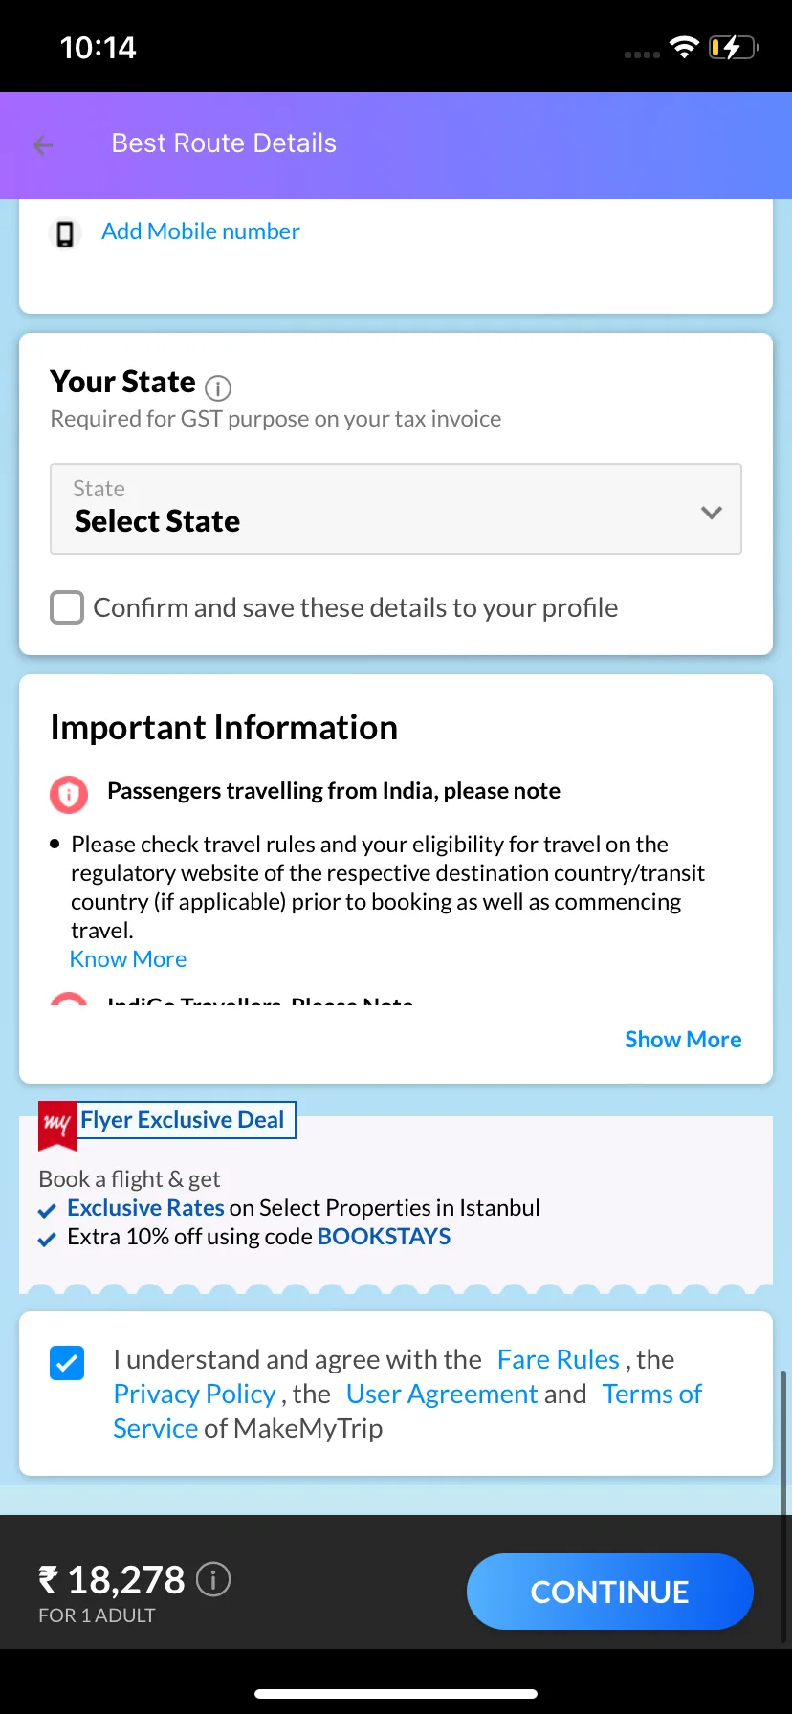This screenshot has width=792, height=1714.
Task: Open the Fare Rules link
Action: 559,1359
